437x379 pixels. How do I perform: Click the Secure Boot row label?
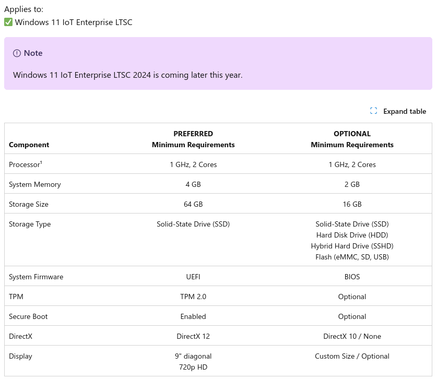(28, 316)
